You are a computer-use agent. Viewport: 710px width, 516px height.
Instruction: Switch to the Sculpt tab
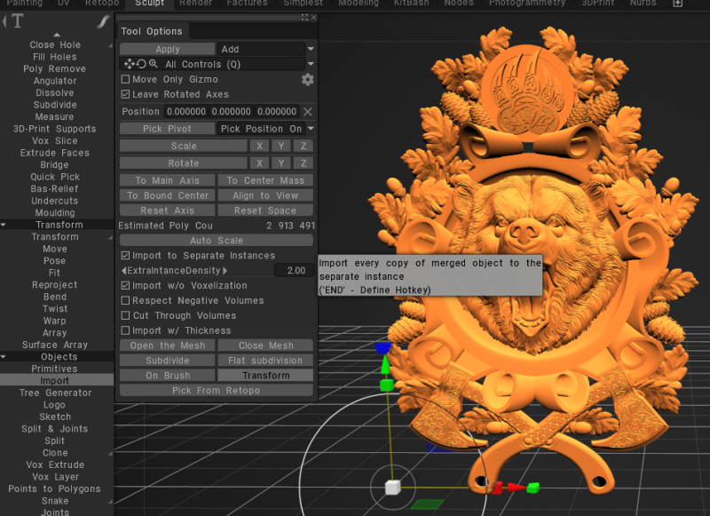click(149, 4)
